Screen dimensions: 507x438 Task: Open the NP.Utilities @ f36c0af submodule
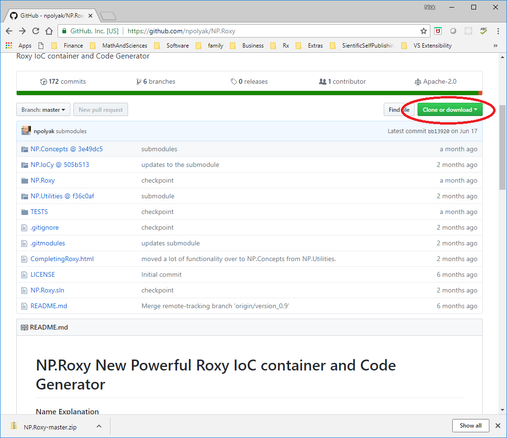pyautogui.click(x=62, y=196)
